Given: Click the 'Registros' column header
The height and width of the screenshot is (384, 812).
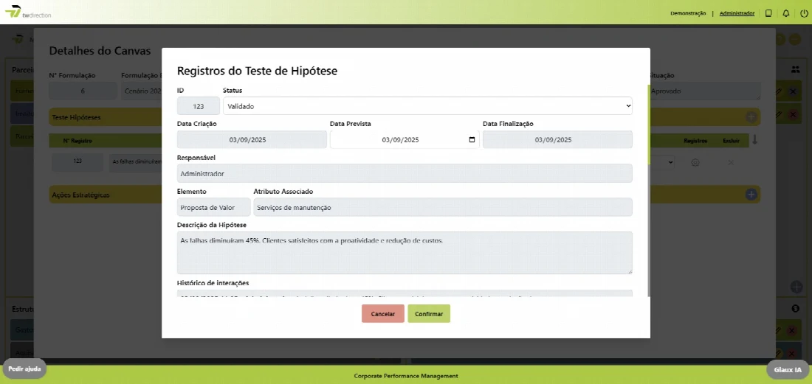Looking at the screenshot, I should (x=695, y=141).
